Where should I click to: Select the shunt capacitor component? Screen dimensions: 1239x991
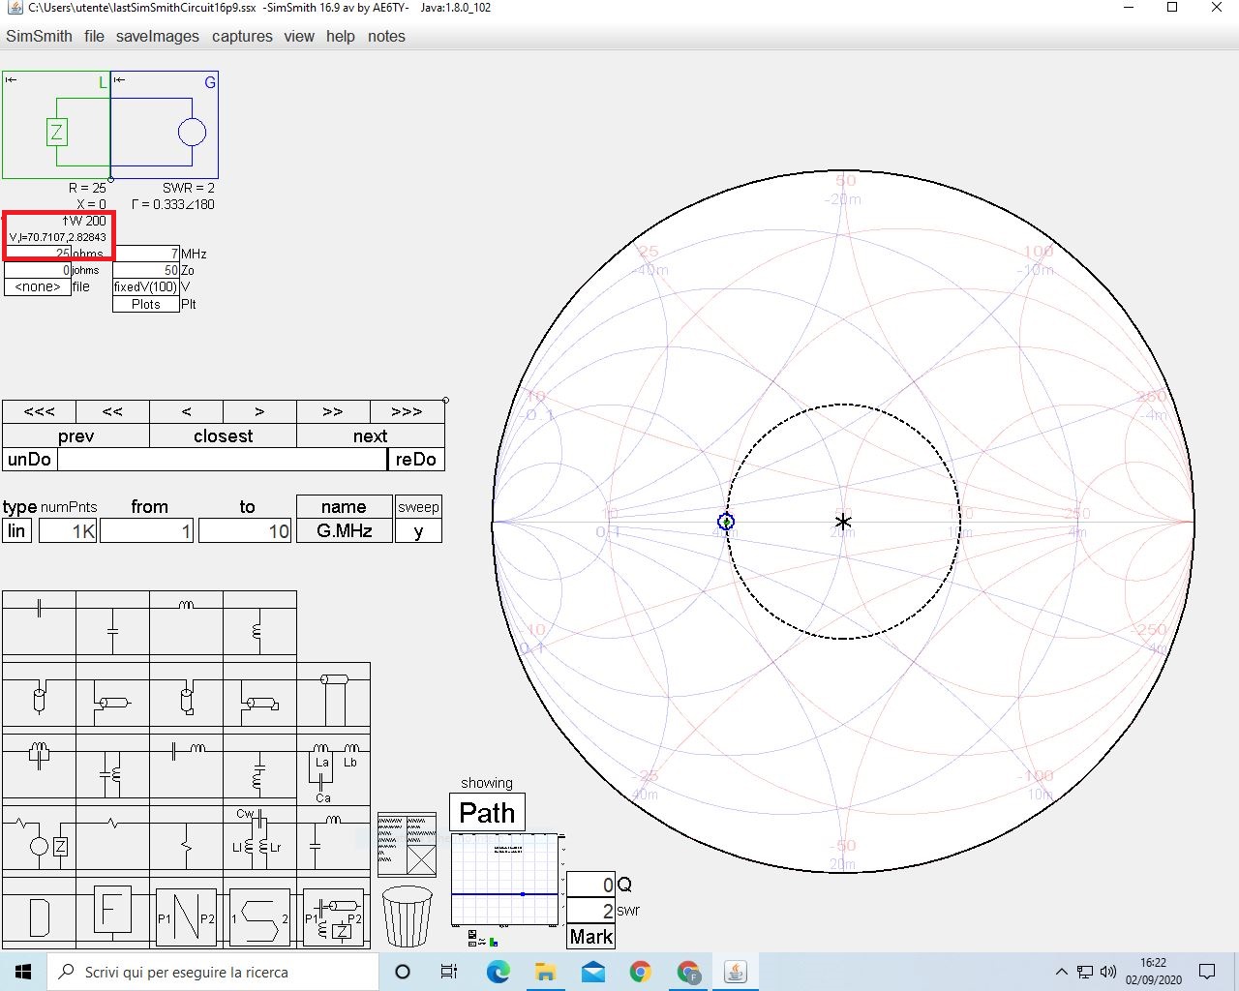click(112, 626)
